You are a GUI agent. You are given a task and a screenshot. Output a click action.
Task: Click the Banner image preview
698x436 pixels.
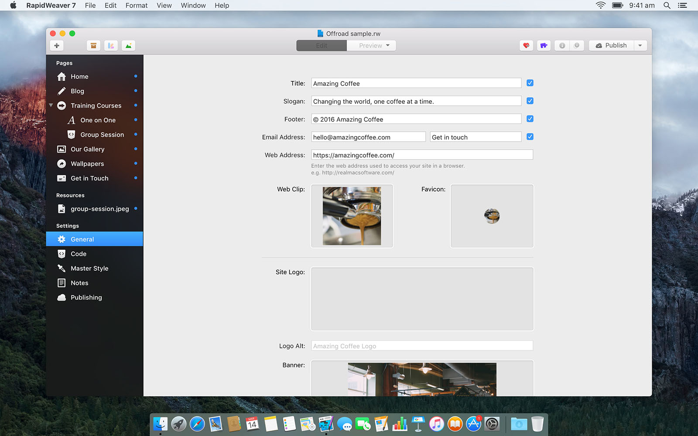[x=422, y=379]
